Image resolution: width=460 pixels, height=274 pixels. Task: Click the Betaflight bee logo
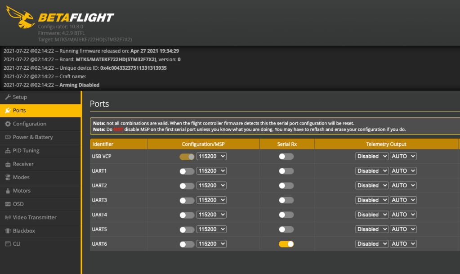pos(20,18)
